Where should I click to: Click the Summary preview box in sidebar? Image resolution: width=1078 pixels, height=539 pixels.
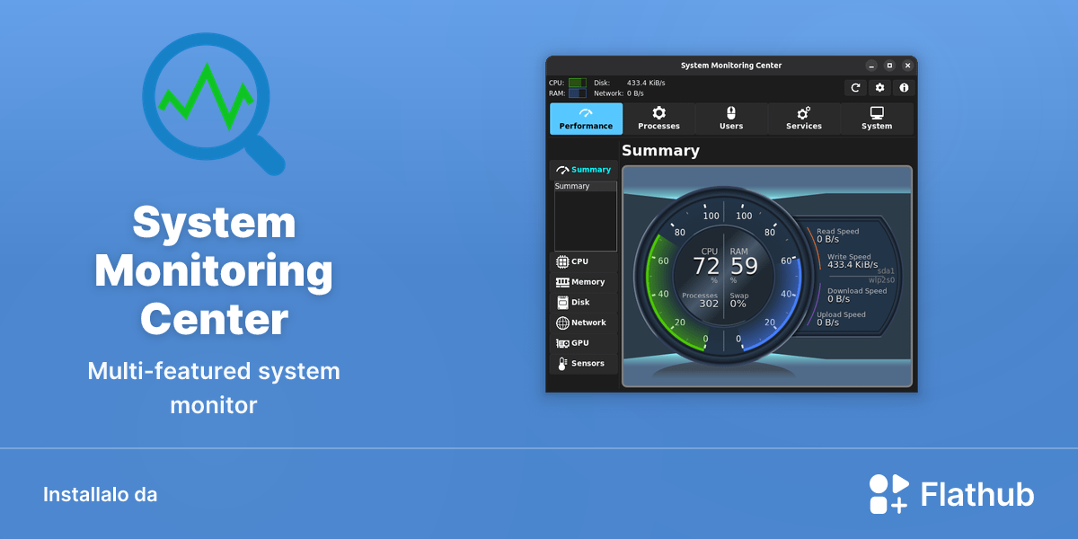click(x=586, y=216)
